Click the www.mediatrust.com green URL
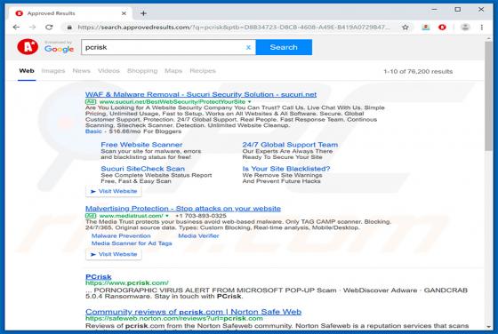498x334 pixels. tap(132, 216)
